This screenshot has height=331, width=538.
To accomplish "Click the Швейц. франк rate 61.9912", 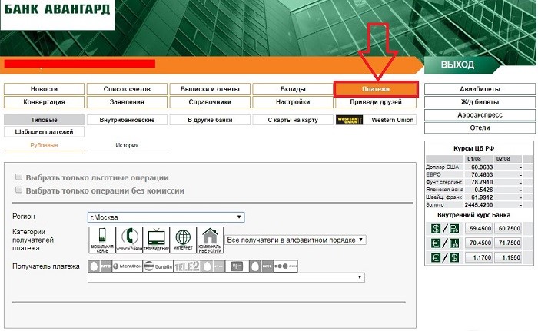I will click(482, 197).
